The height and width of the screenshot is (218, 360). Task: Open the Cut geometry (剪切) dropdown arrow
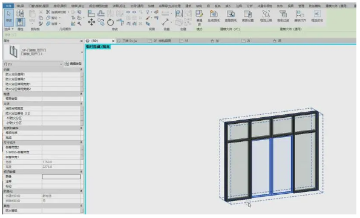(60, 18)
